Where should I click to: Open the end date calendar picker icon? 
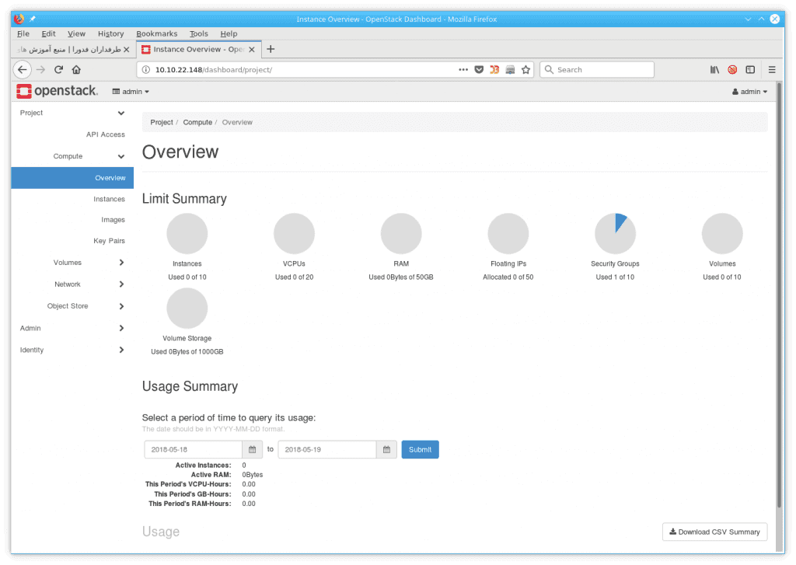386,449
